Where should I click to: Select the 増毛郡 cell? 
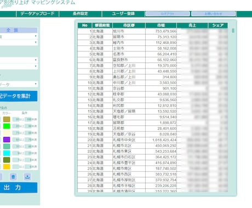point(129,117)
